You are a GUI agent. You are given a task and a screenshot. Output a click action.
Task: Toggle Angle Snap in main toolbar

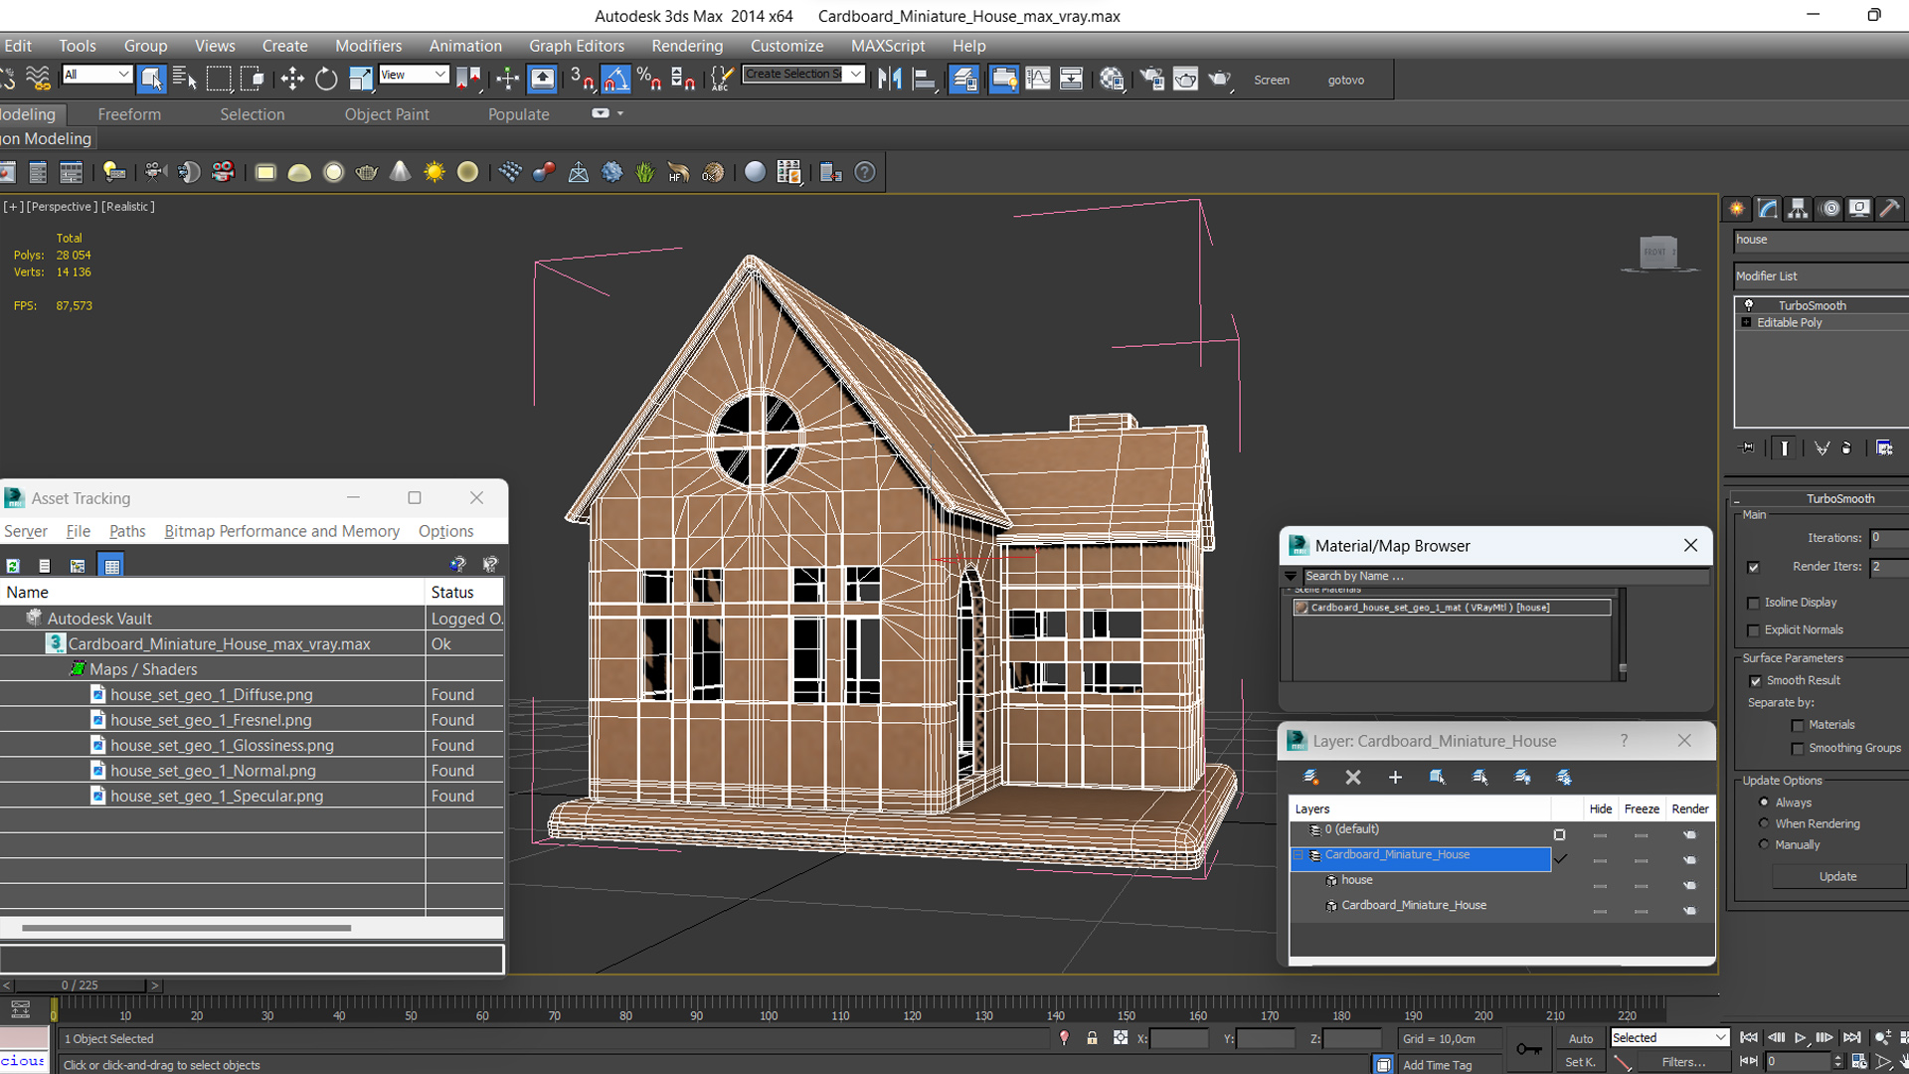(615, 79)
